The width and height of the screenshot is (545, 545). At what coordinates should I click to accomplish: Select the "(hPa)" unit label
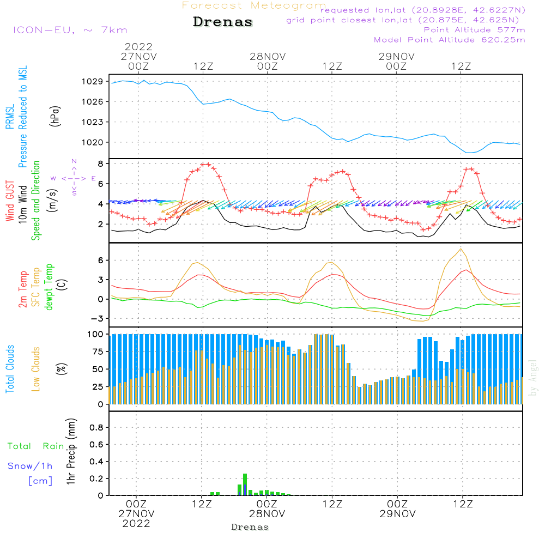pyautogui.click(x=55, y=117)
